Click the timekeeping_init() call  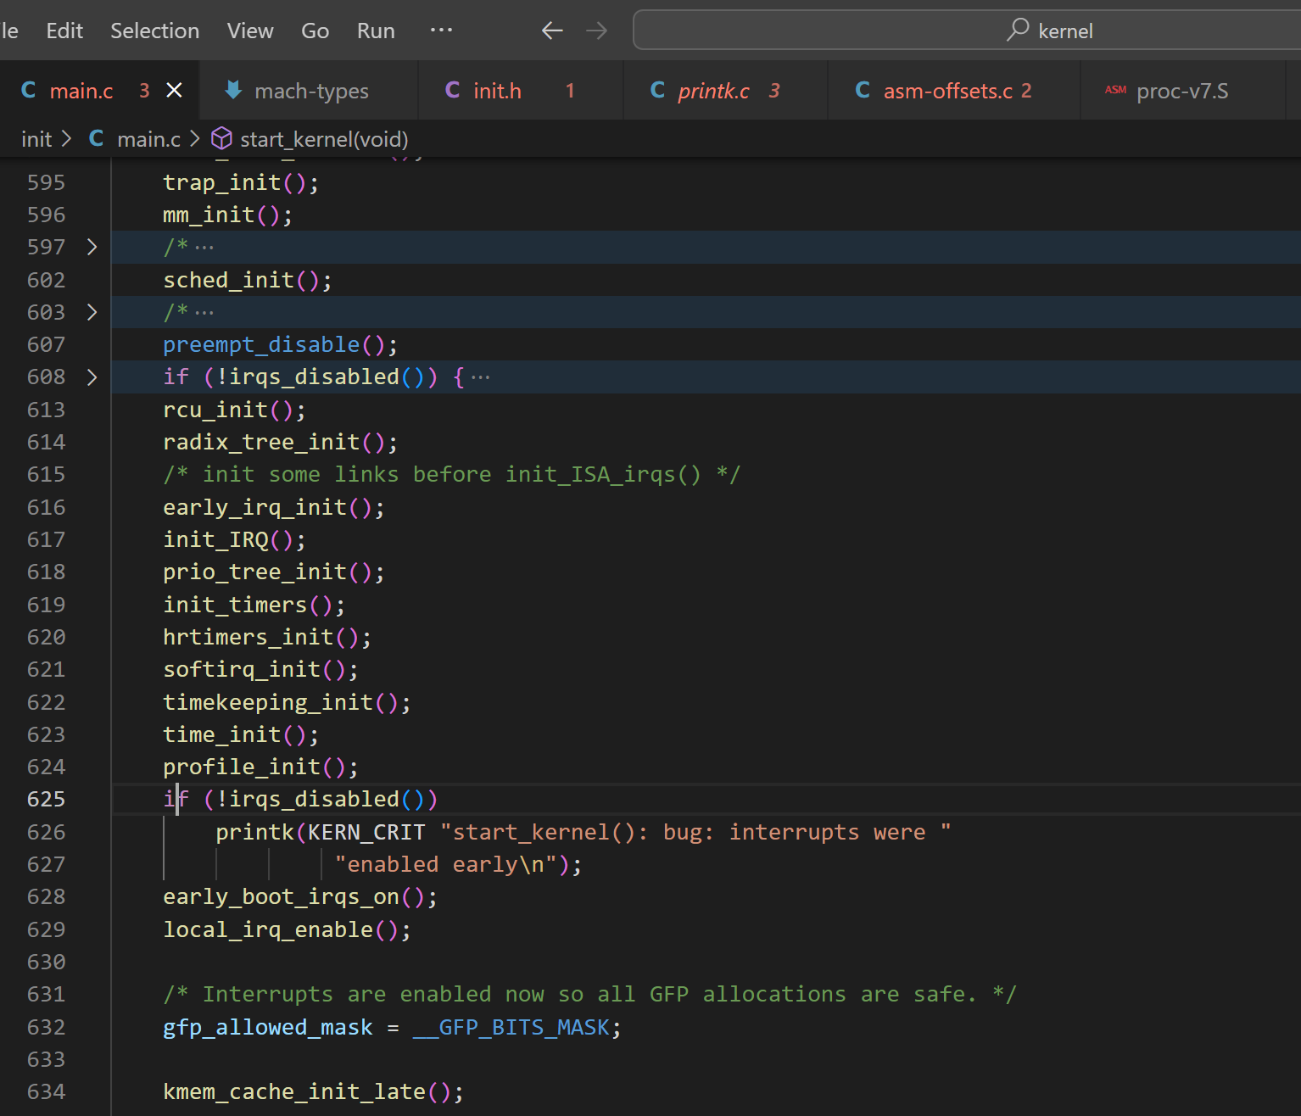287,702
